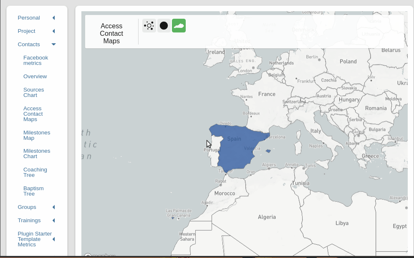This screenshot has height=258, width=414.
Task: Click the Romania label on the map
Action: point(376,108)
